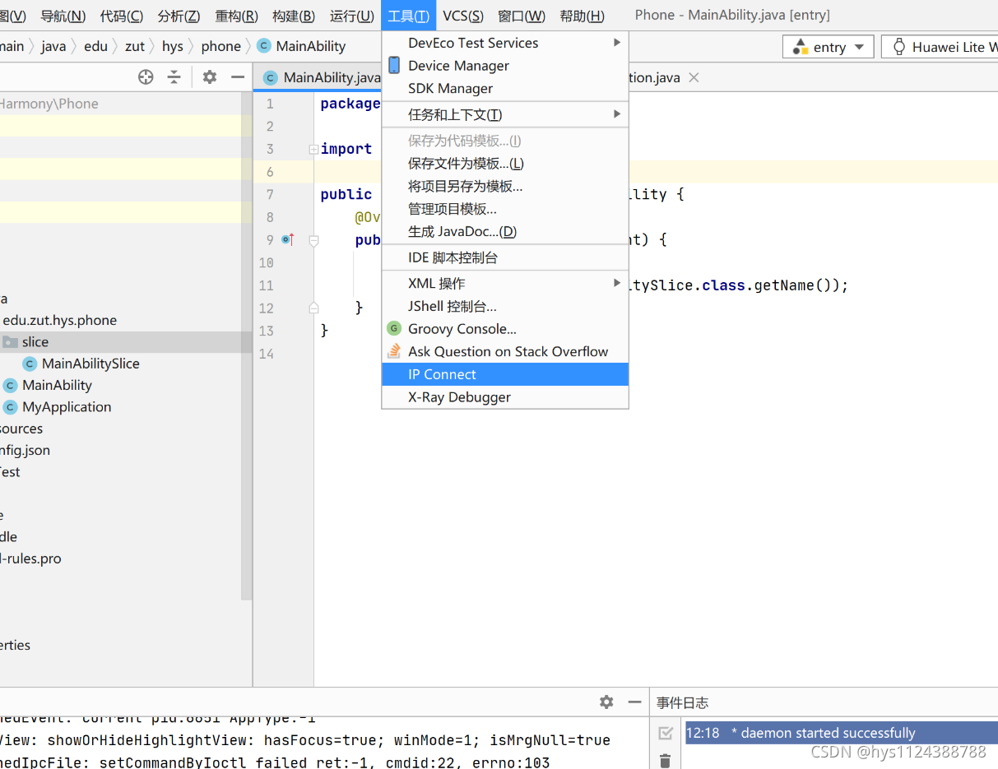Image resolution: width=998 pixels, height=769 pixels.
Task: Expand DevEco Test Services submenu
Action: [x=505, y=43]
